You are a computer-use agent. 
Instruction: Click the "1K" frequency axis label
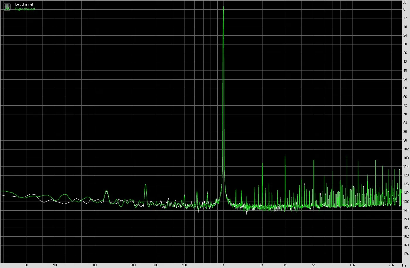223,265
